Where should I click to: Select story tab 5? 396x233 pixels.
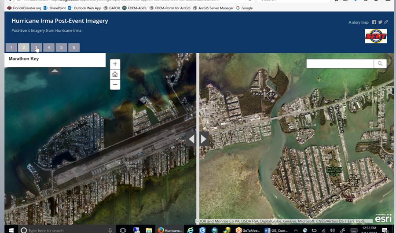[61, 47]
